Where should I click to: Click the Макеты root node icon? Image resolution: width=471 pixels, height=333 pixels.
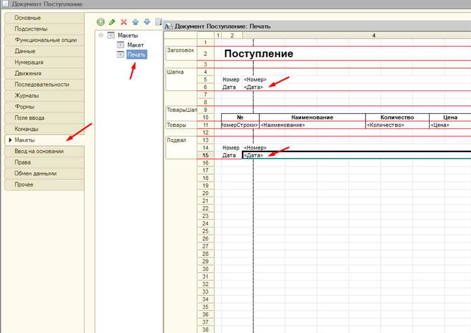click(x=111, y=35)
